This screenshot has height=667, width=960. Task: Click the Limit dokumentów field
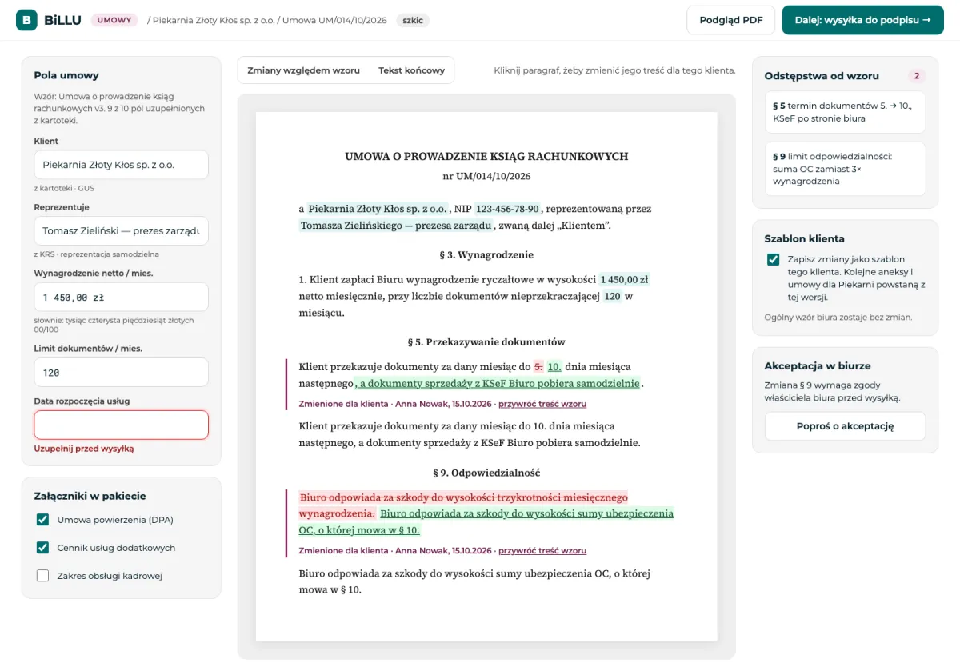(x=121, y=373)
